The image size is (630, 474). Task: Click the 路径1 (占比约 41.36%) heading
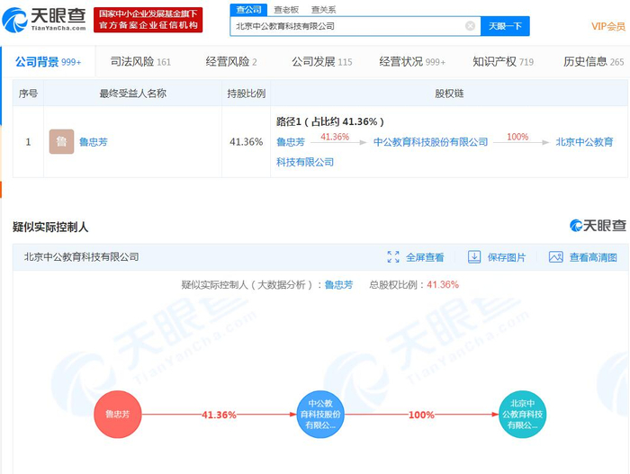point(330,121)
